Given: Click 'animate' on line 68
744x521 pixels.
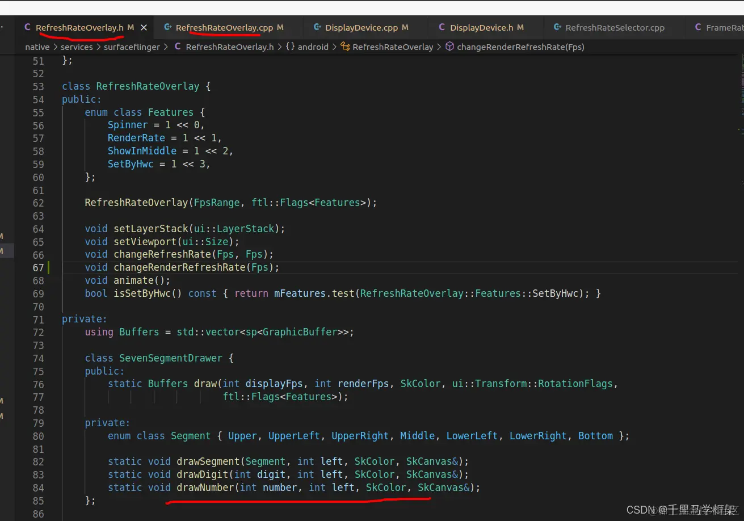Looking at the screenshot, I should (x=133, y=280).
